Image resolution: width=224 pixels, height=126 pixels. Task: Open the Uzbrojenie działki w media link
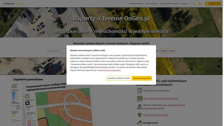point(156,115)
